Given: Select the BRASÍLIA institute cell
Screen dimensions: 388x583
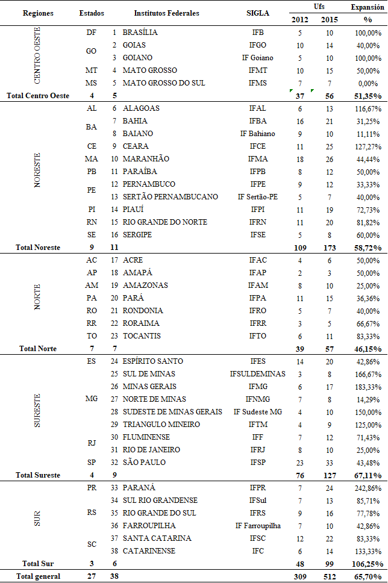Looking at the screenshot, I should [x=140, y=33].
